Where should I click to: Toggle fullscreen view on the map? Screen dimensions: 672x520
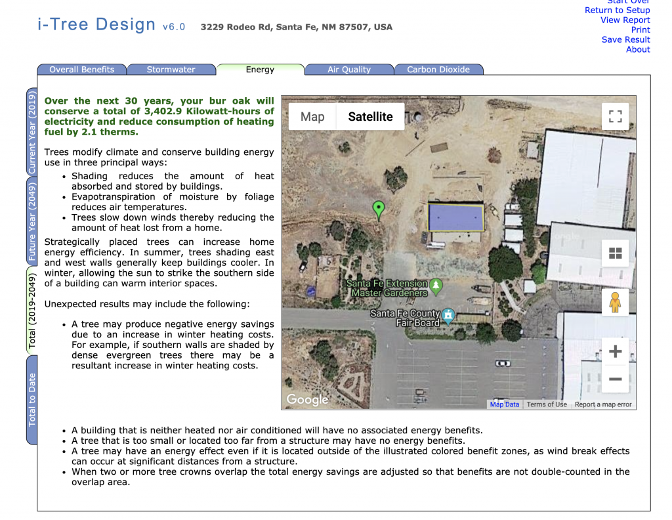[x=615, y=117]
